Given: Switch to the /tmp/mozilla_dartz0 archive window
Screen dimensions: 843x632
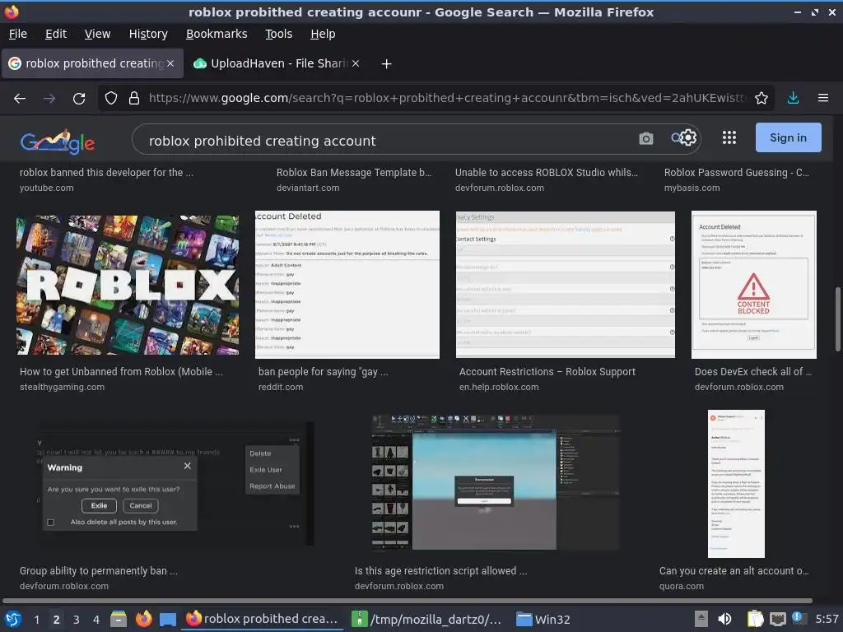Looking at the screenshot, I should [426, 619].
